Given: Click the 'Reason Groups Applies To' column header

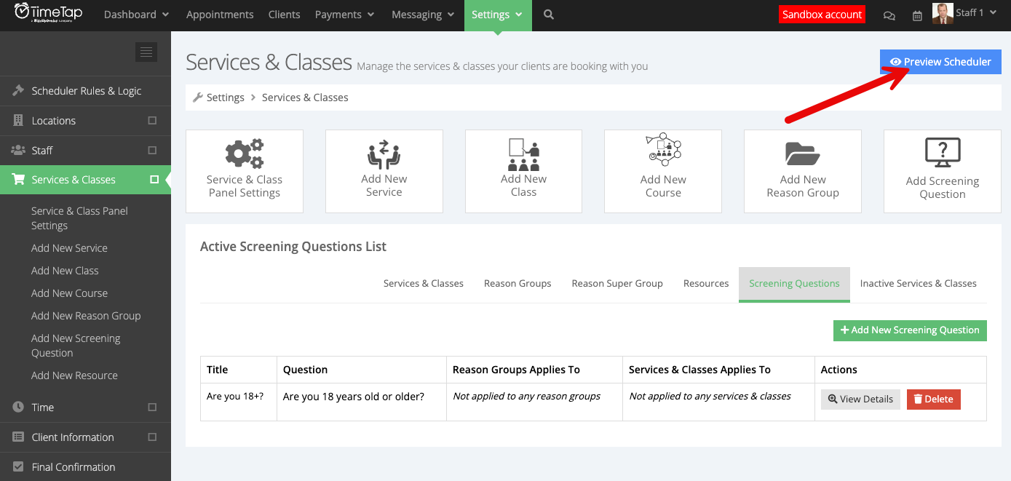Looking at the screenshot, I should [x=534, y=370].
